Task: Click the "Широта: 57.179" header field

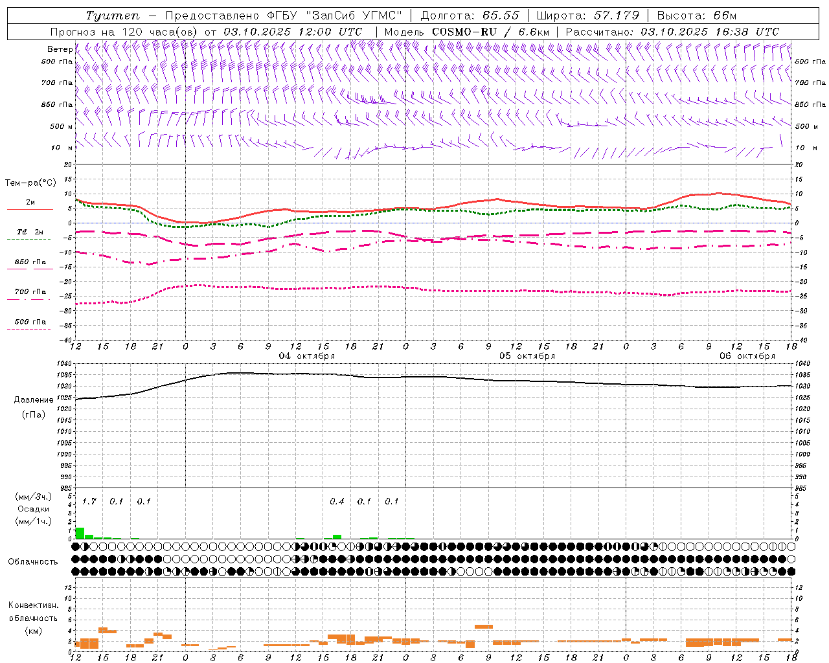Action: [588, 16]
